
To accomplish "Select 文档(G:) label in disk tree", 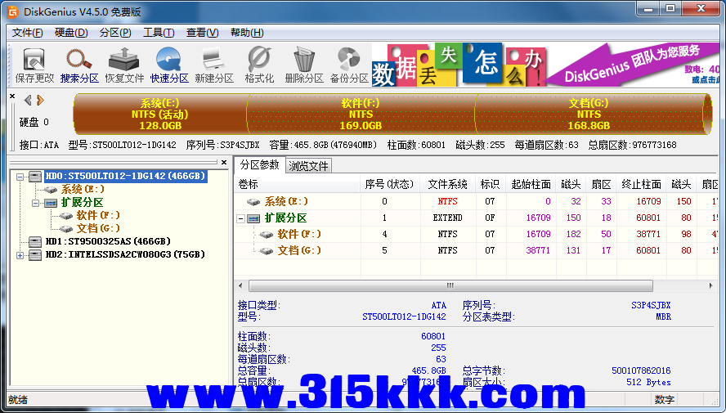I will pos(99,229).
